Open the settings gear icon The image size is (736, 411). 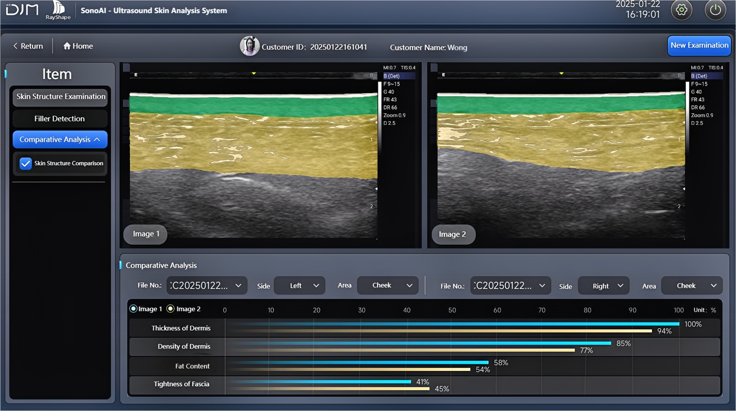[681, 10]
